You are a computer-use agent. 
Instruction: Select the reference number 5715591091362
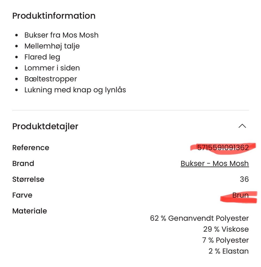(223, 147)
